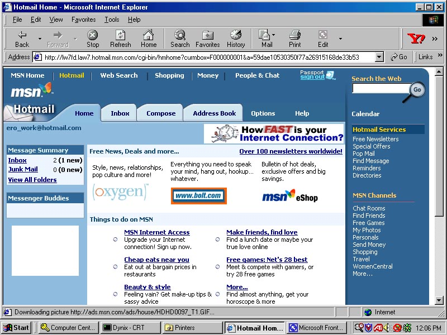Screen dimensions: 447x335
Task: Switch to Microsoft Front... taskbar window
Action: (x=317, y=328)
